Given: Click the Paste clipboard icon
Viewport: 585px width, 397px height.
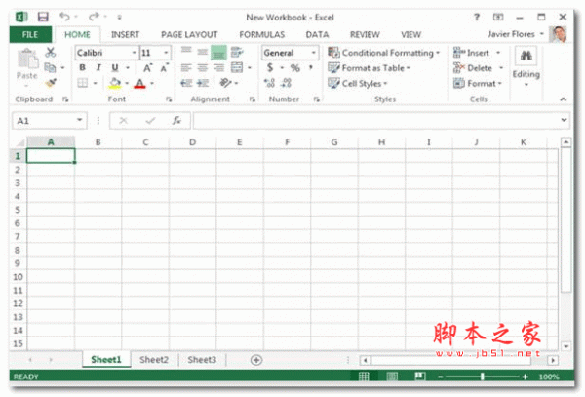Looking at the screenshot, I should 27,60.
